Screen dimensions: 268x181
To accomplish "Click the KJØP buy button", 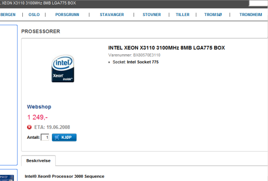I will 64,137.
